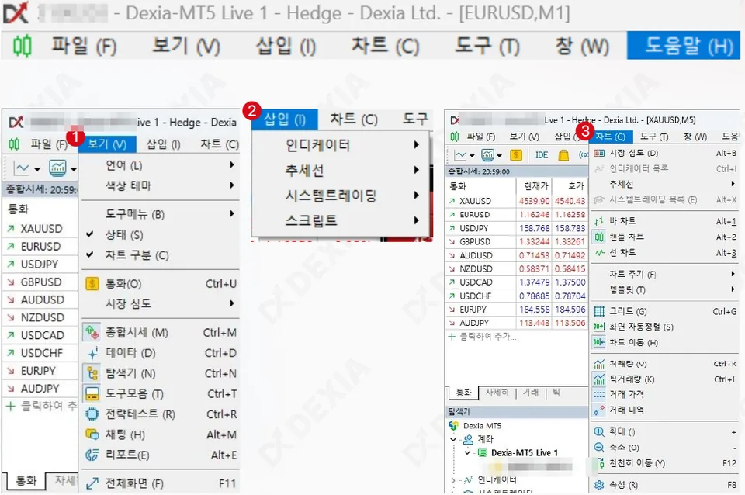Expand 차트 주기 (F) submenu
The image size is (745, 495).
665,274
